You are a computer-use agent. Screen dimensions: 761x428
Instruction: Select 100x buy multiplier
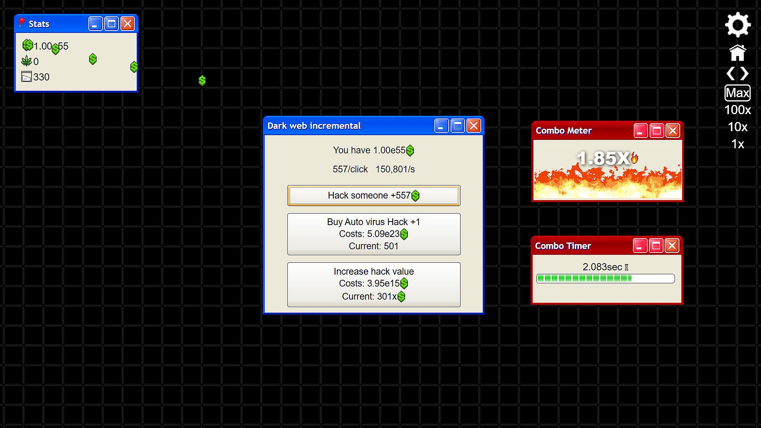tap(737, 110)
